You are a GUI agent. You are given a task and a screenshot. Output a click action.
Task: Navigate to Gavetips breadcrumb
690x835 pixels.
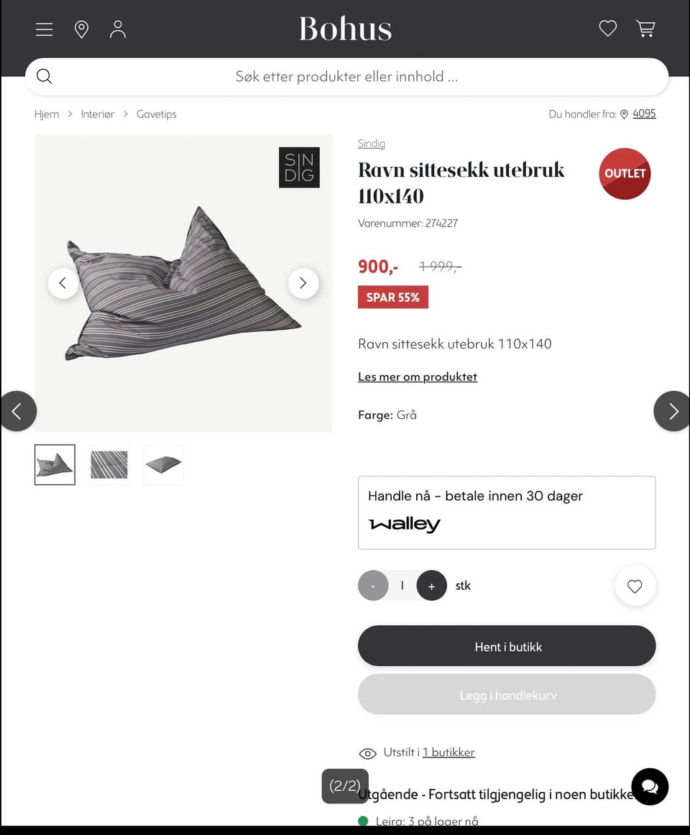(156, 114)
